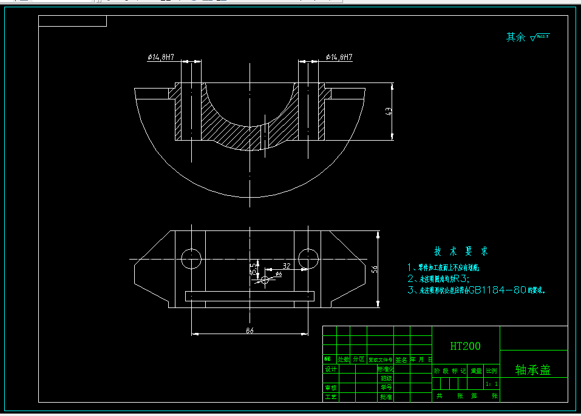Image resolution: width=581 pixels, height=416 pixels.
Task: Select the right bolt hole circle in plan view
Action: pyautogui.click(x=308, y=259)
